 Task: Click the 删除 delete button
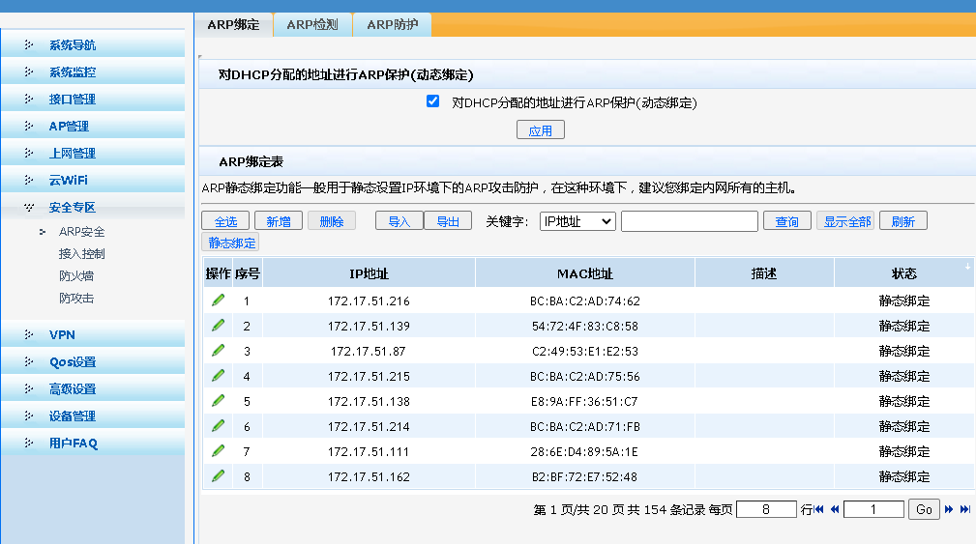331,220
